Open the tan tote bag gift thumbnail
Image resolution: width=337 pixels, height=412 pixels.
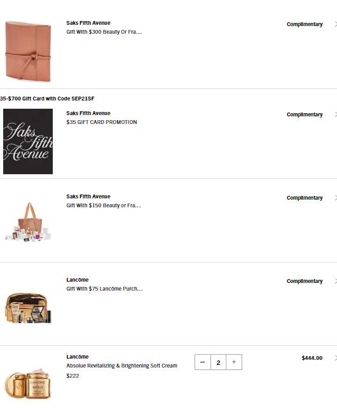pos(28,222)
